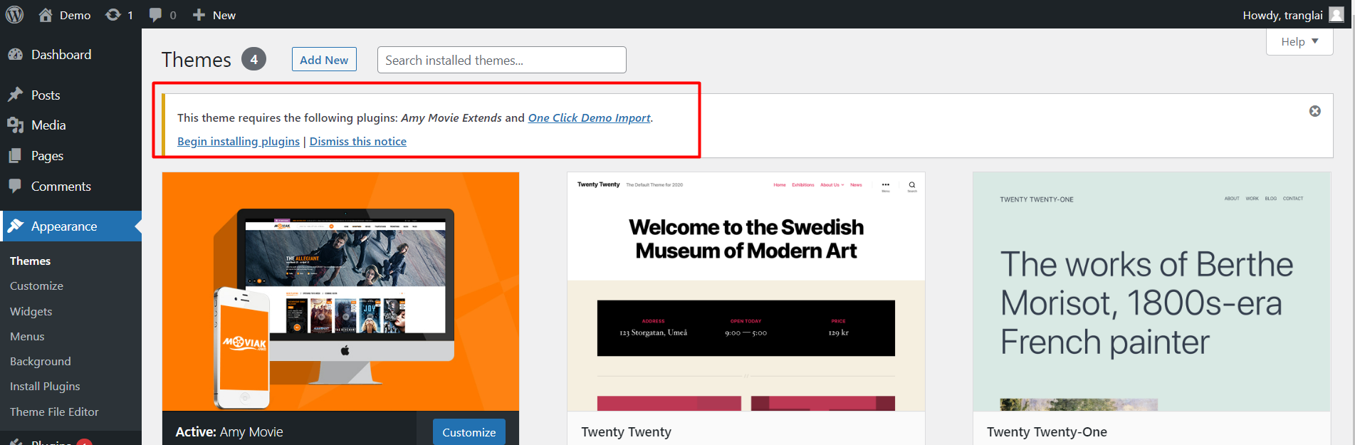Open the Themes submenu item
Screen dimensions: 1355x445
(31, 261)
